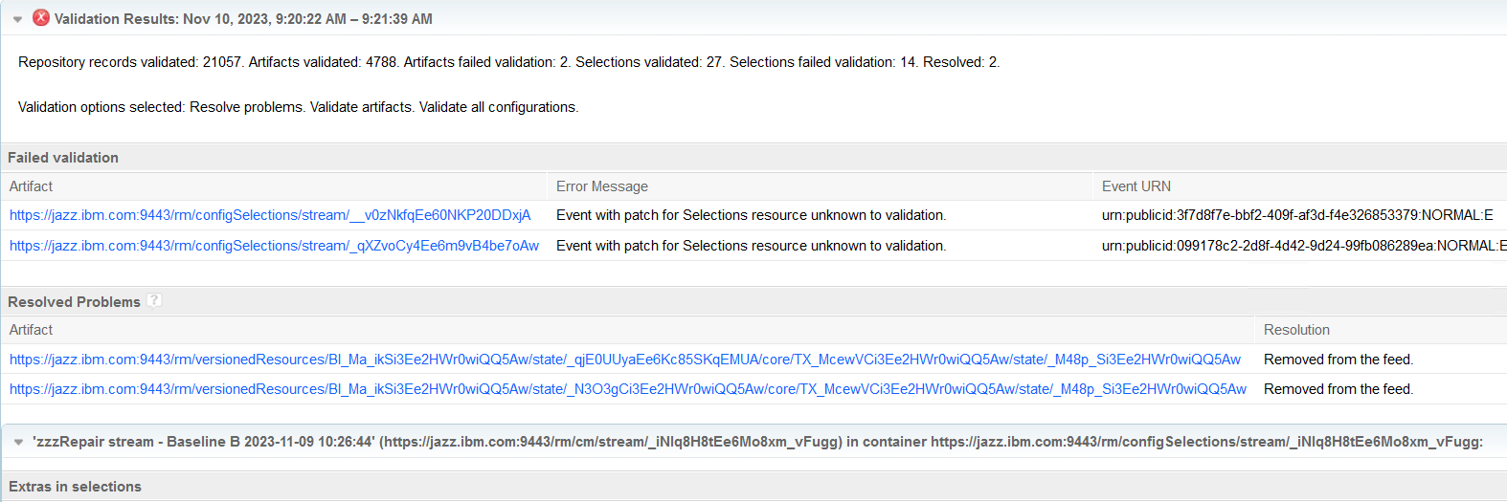The image size is (1507, 502).
Task: Open the resolved artifact link containing _N3O3gCi3Ee2HWr0wiQQ5Aw
Action: 627,389
